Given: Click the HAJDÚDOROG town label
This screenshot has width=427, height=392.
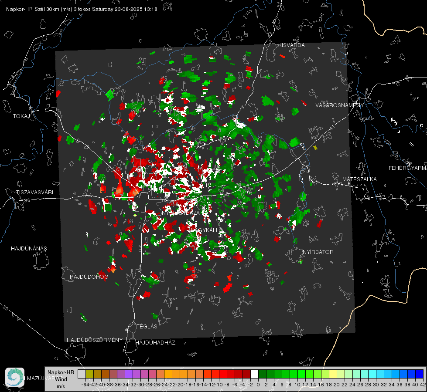Looking at the screenshot, I should [x=89, y=277].
